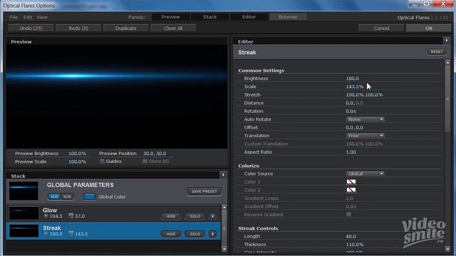
Task: Enable the Show BG checkbox
Action: pos(145,161)
